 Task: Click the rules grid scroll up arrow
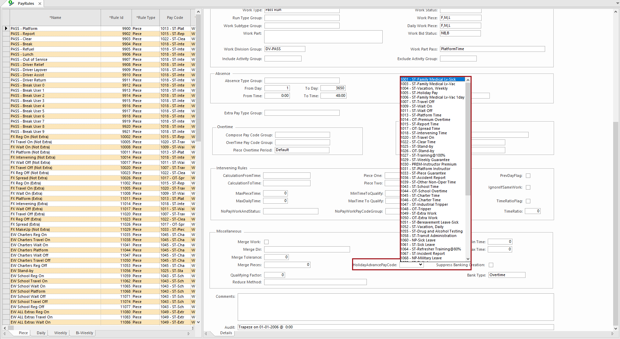[x=198, y=11]
